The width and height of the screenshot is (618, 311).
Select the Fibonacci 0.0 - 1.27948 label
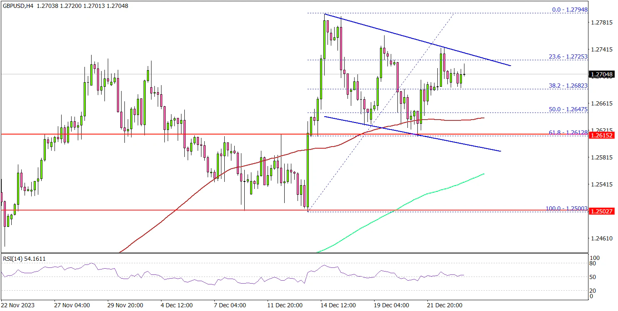[x=564, y=9]
